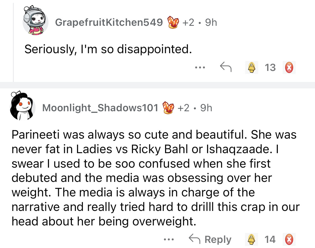Upvote Moonlight_Shadows101's comment
315x248 pixels.
click(x=251, y=239)
